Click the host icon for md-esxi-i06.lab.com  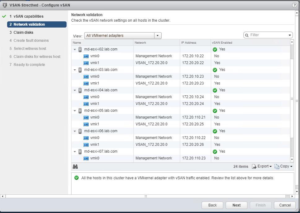coord(80,131)
